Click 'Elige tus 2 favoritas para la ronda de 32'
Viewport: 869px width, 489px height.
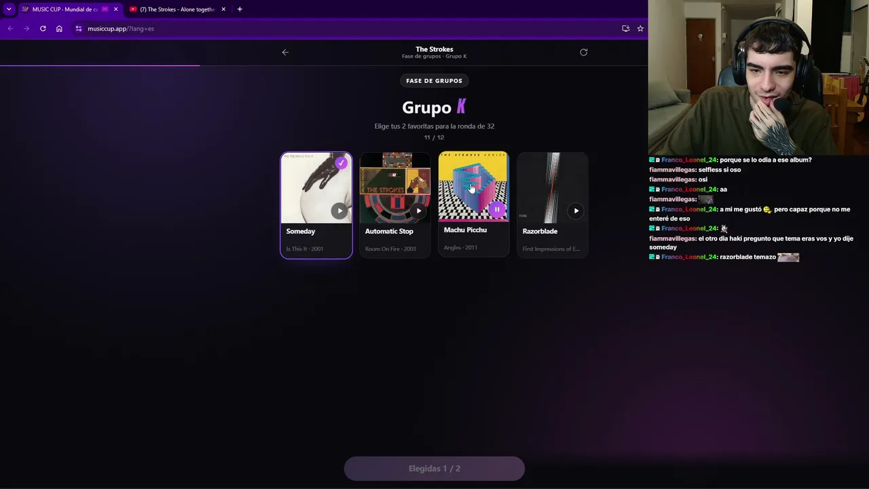pyautogui.click(x=434, y=126)
